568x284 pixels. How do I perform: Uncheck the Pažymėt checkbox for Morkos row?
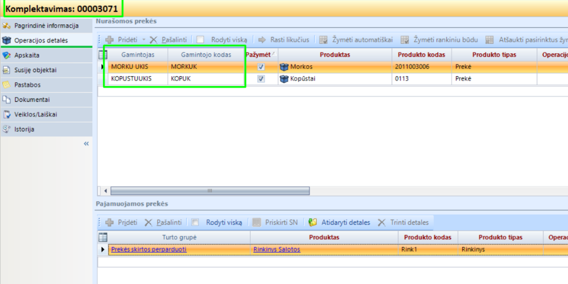[261, 67]
